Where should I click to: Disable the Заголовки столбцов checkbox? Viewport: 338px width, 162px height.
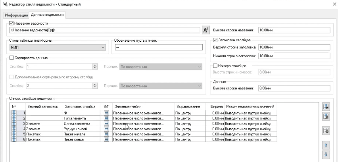[216, 40]
